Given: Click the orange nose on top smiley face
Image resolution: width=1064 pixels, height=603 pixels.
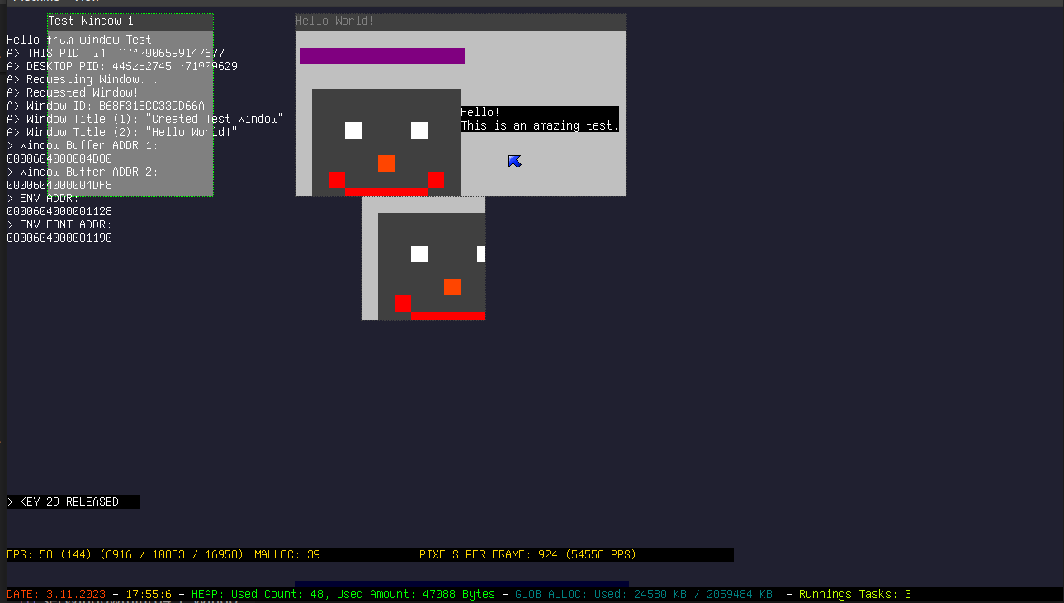Looking at the screenshot, I should (x=386, y=163).
